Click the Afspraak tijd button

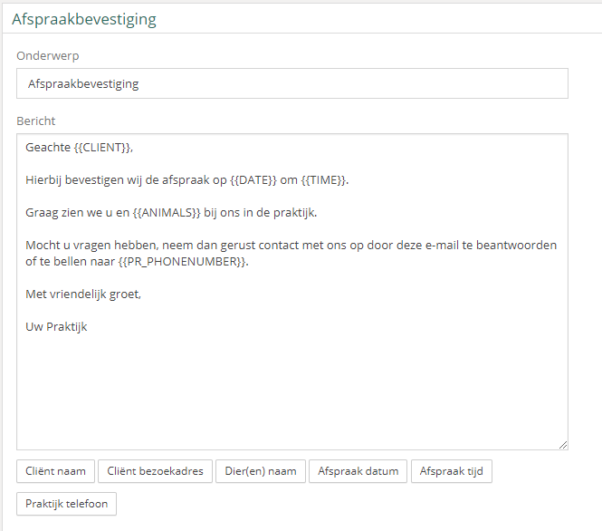(451, 471)
